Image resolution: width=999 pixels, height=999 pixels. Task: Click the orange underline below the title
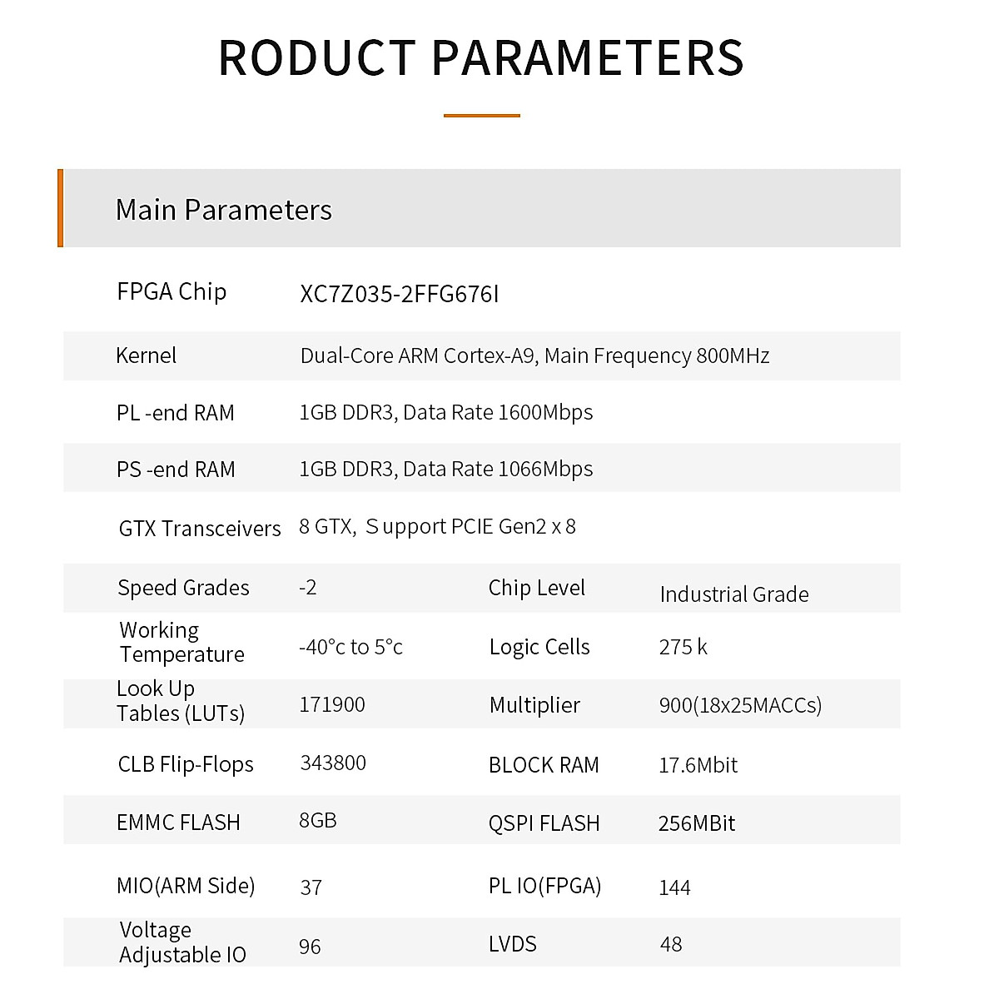[481, 116]
